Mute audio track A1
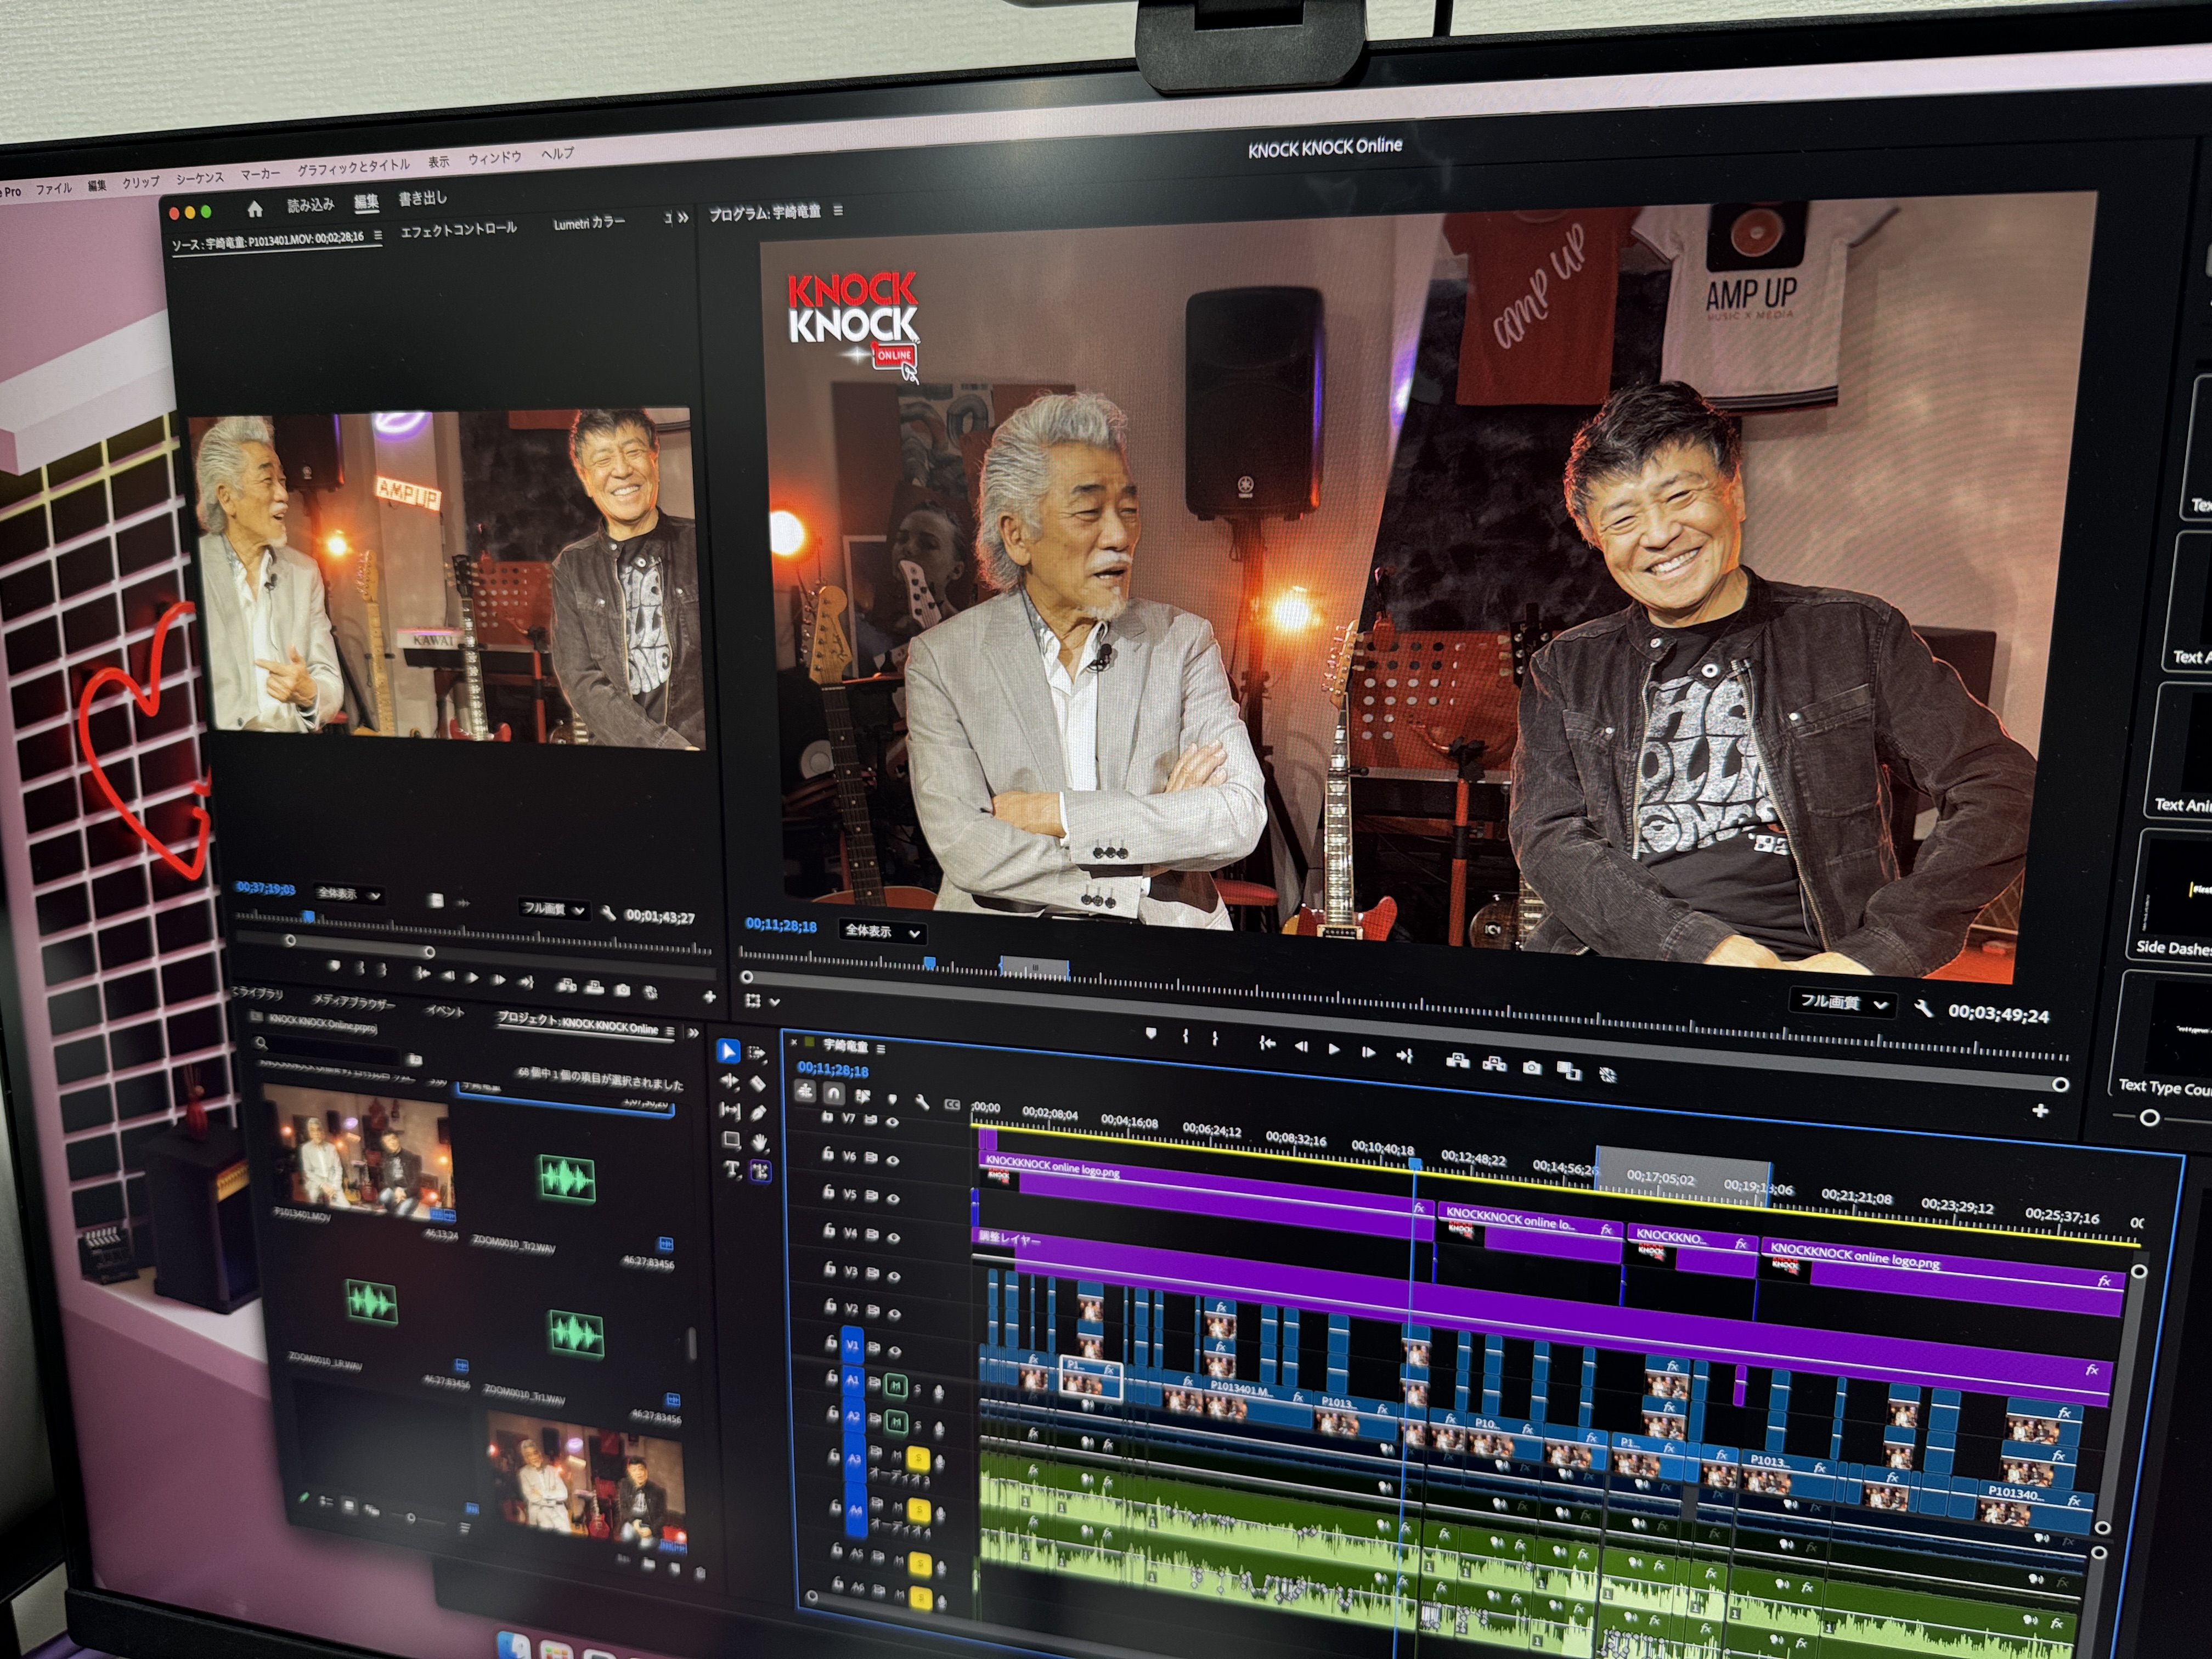 coord(895,1385)
